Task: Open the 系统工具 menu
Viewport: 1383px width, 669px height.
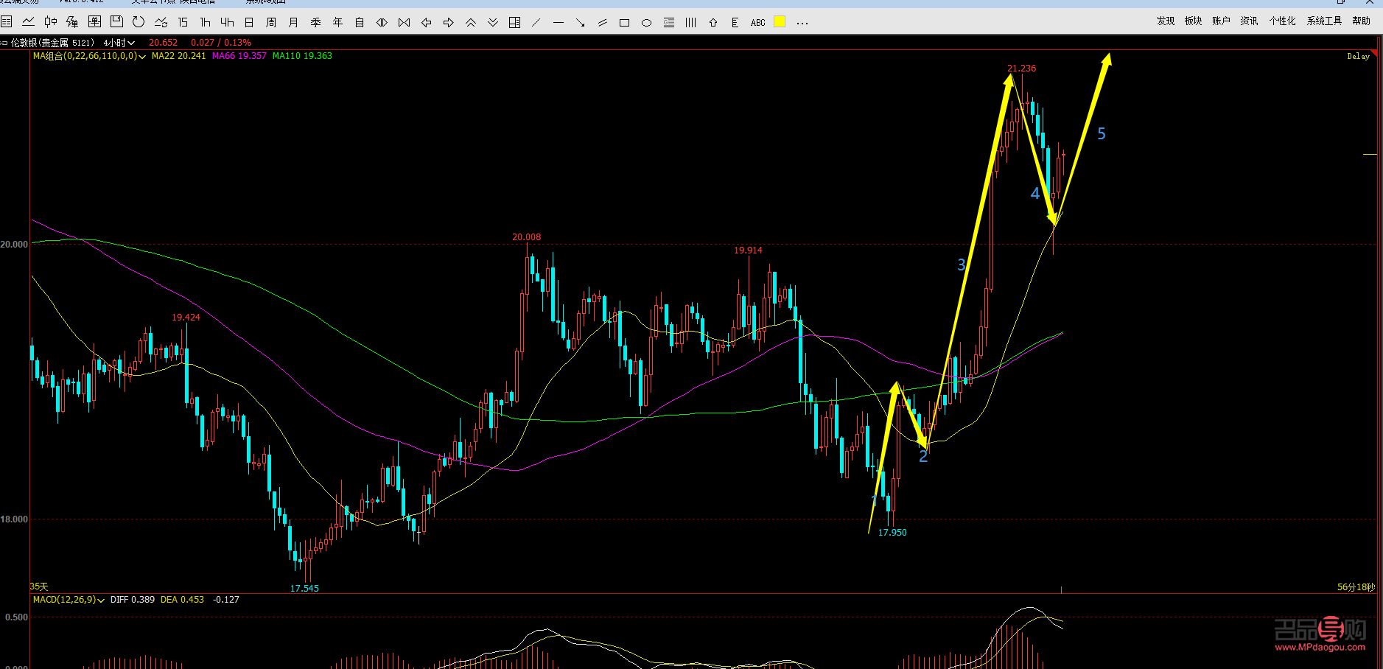Action: 1324,21
